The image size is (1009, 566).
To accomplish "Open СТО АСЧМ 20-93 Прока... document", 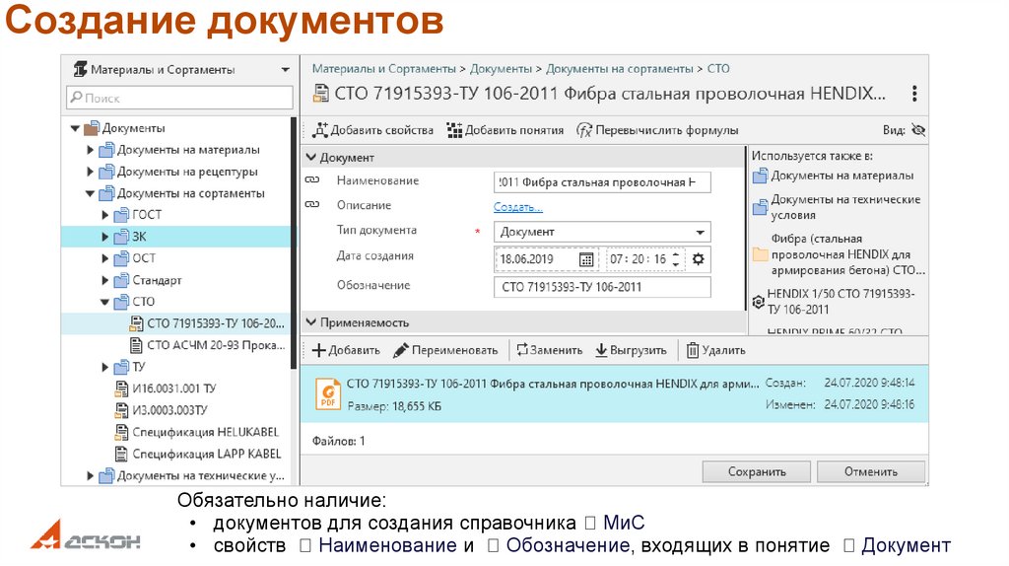I will click(x=207, y=345).
